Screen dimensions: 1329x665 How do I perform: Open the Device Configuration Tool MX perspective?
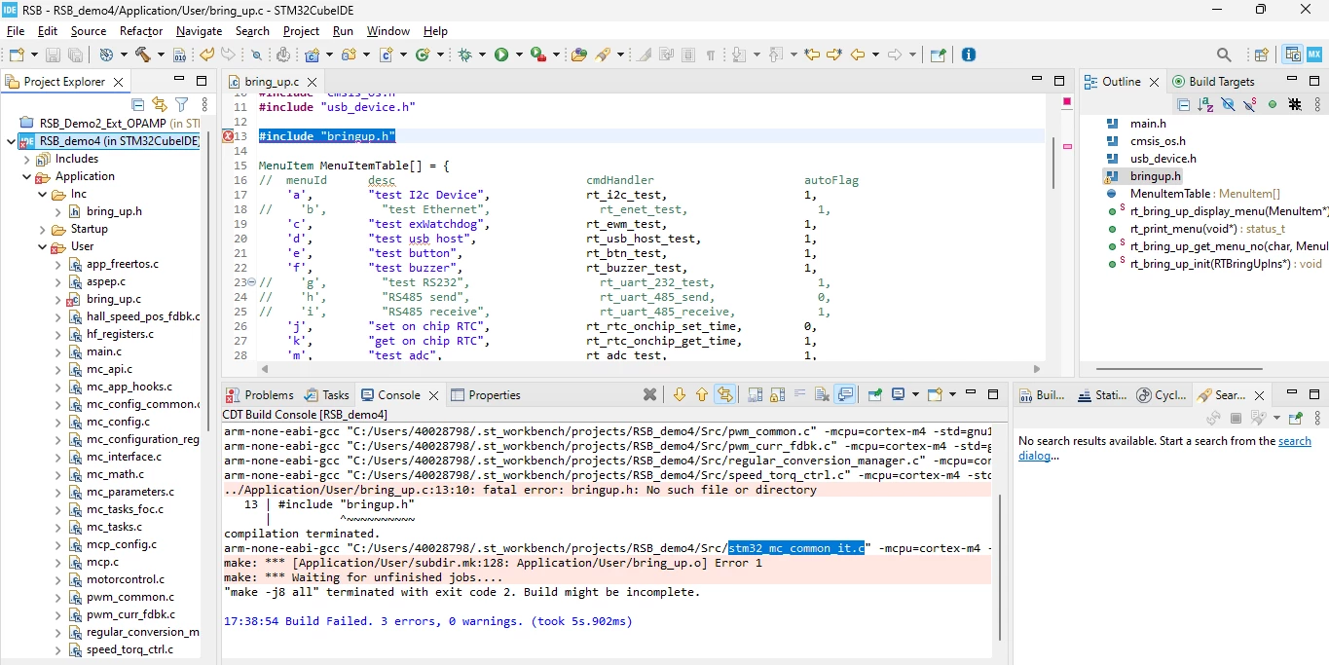(1313, 55)
